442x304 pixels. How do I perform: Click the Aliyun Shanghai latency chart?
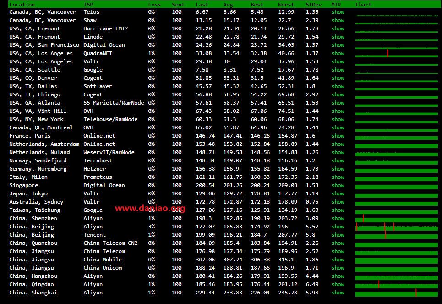[x=397, y=293]
